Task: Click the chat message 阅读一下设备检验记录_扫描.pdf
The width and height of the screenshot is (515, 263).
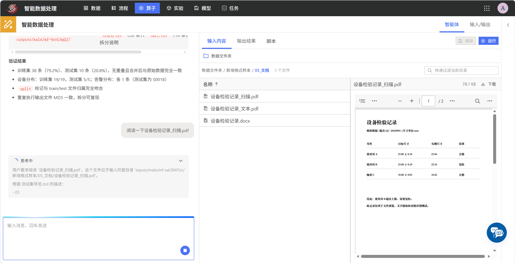Action: coord(157,130)
